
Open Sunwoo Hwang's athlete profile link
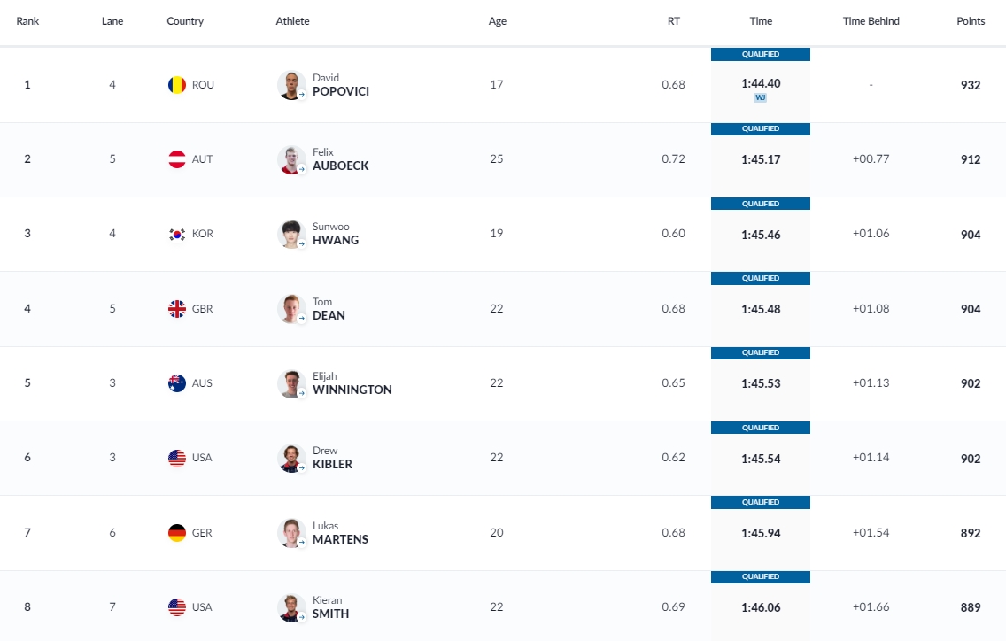336,240
